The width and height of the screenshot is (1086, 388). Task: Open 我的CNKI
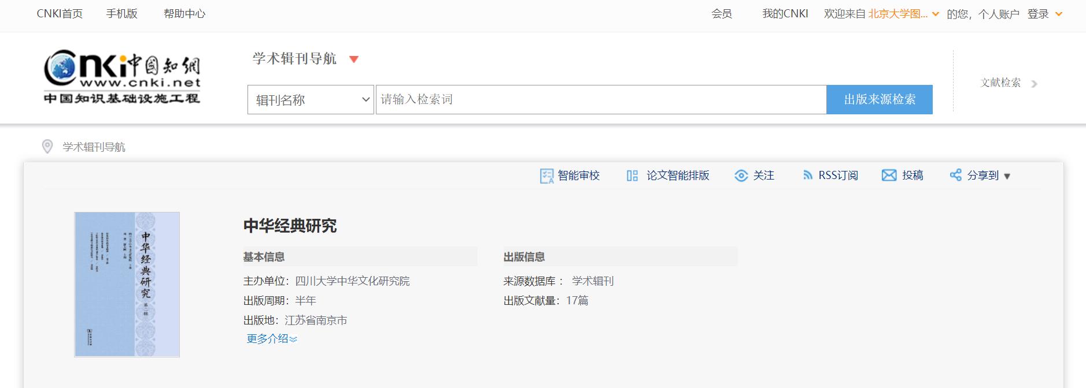coord(785,14)
